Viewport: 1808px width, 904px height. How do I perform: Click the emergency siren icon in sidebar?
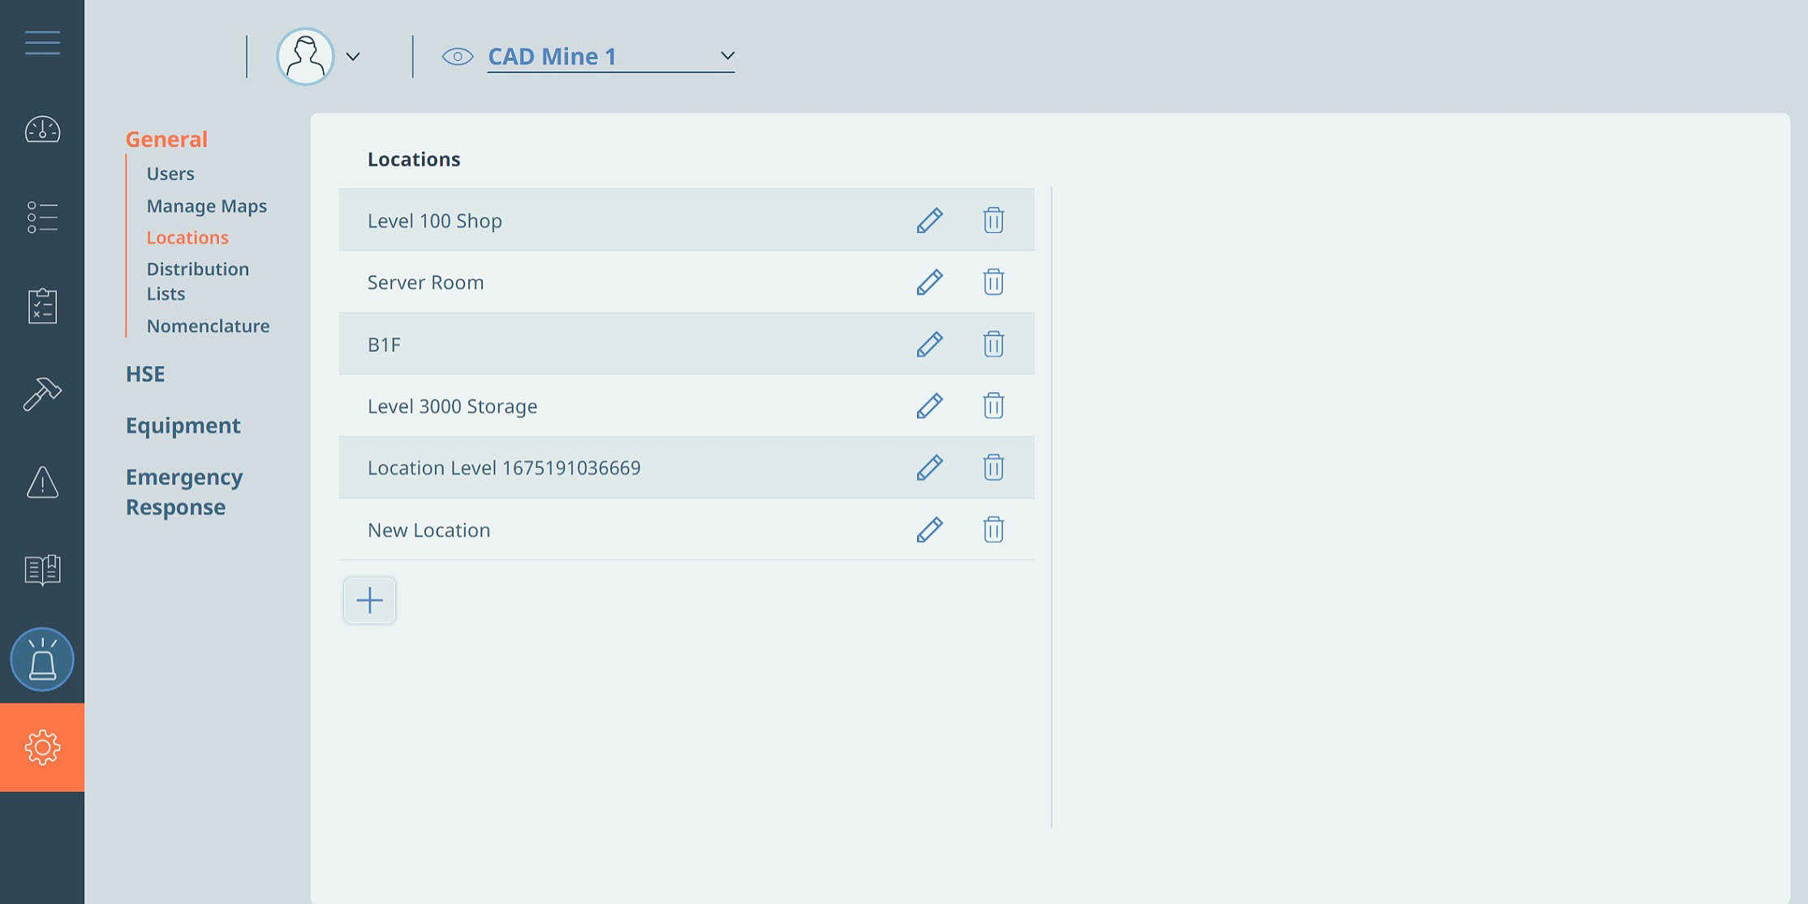pos(42,659)
